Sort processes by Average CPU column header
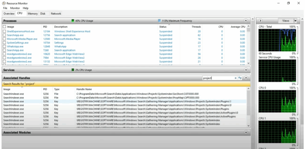The width and height of the screenshot is (305, 149). click(238, 27)
